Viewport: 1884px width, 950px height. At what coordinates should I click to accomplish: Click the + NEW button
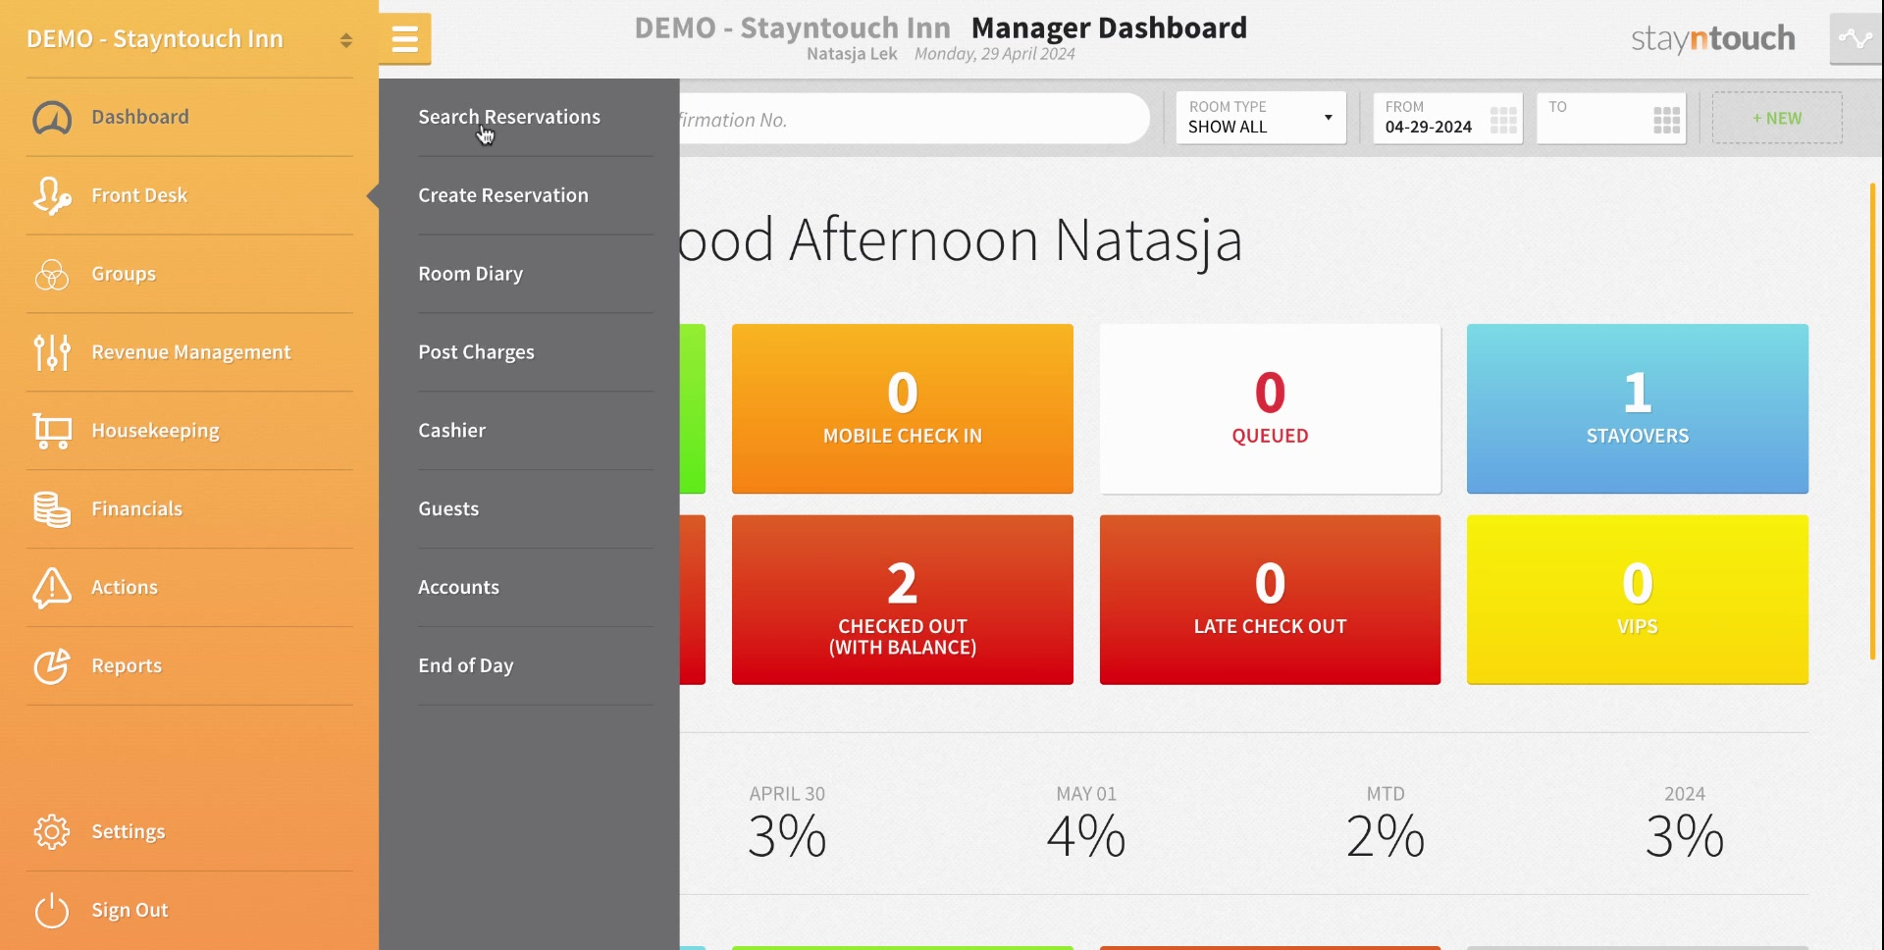[1777, 118]
